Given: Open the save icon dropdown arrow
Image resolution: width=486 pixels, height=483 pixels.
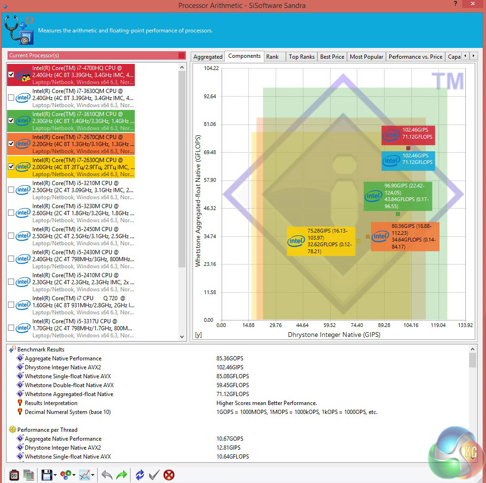Looking at the screenshot, I should tap(55, 475).
